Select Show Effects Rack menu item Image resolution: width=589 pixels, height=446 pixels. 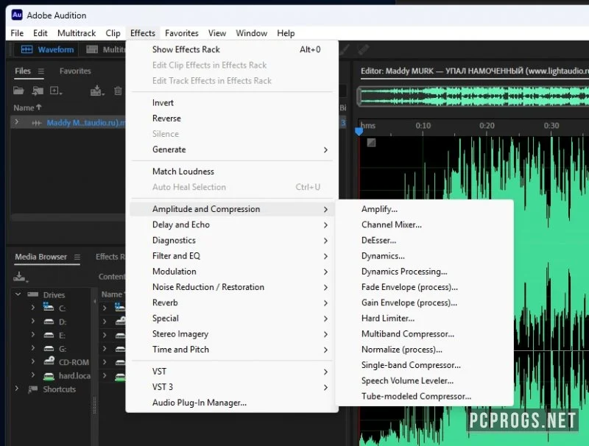pos(232,49)
